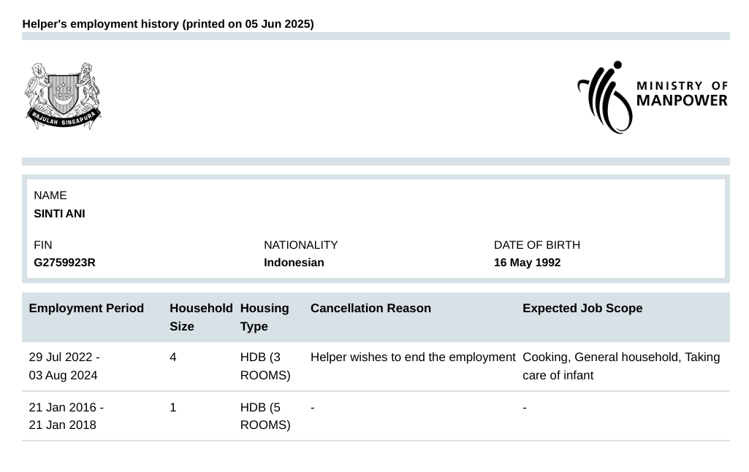Click the Household Size column header

(200, 317)
